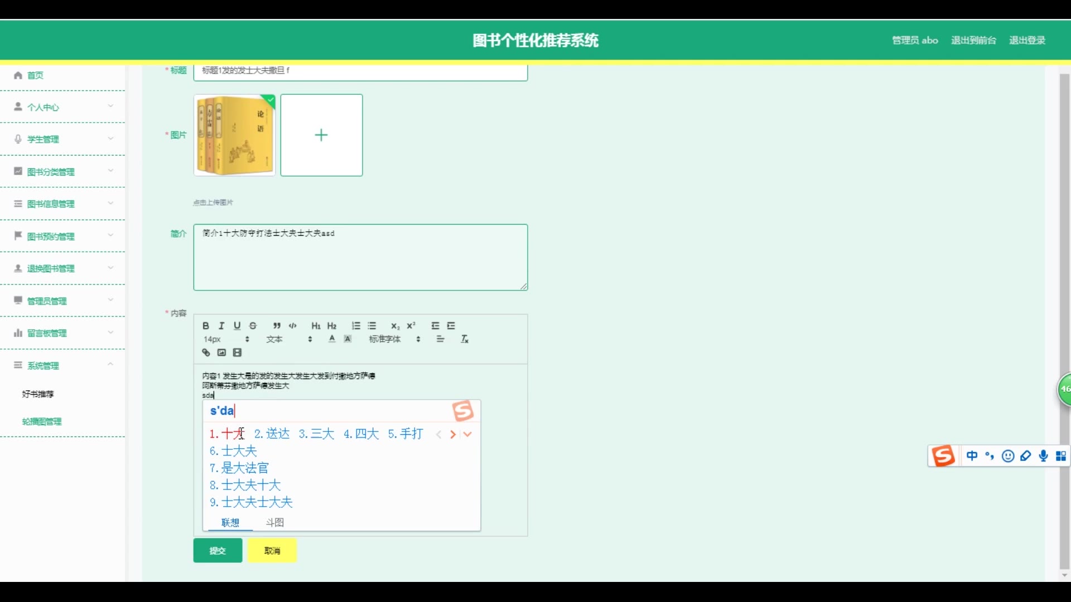1071x602 pixels.
Task: Open the 标准字体 font family dropdown
Action: 394,339
